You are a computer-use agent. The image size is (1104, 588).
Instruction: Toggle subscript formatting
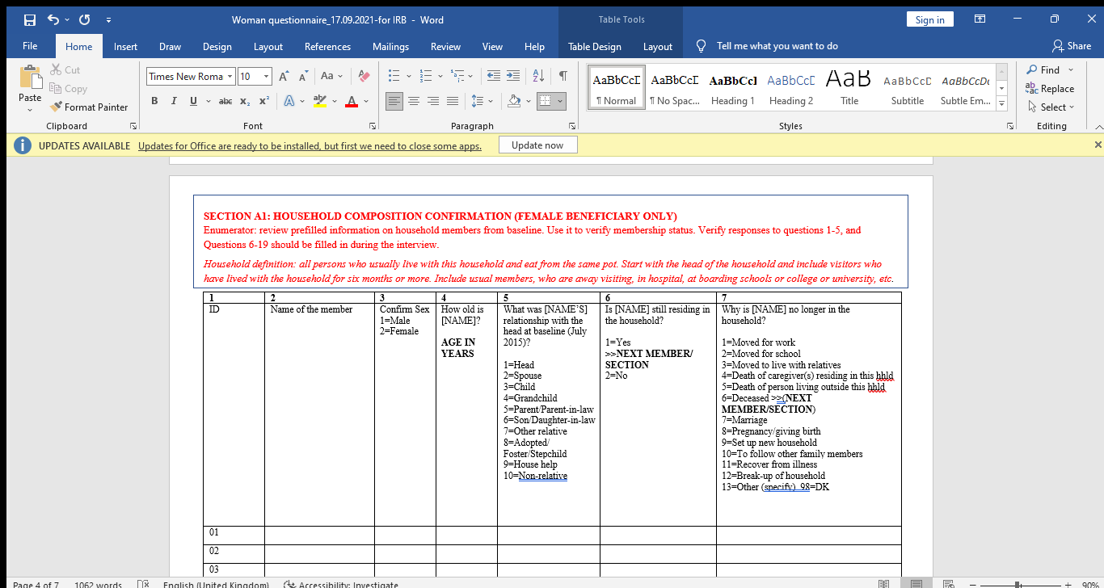click(245, 101)
